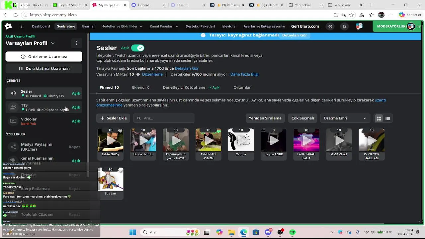The width and height of the screenshot is (425, 239).
Task: Click the Önizleme Uzatması button
Action: point(44,56)
